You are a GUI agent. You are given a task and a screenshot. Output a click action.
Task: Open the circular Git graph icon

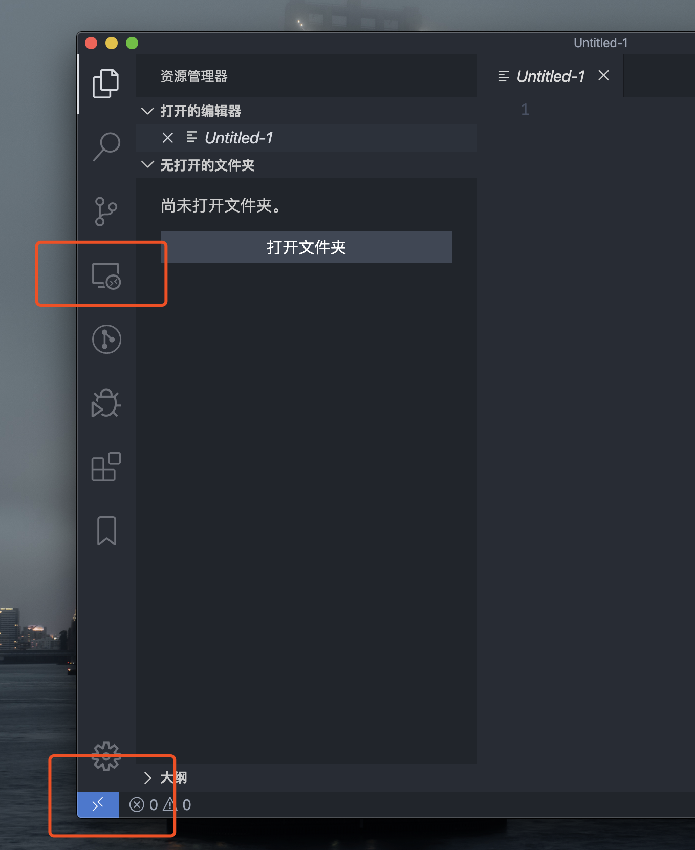point(106,339)
